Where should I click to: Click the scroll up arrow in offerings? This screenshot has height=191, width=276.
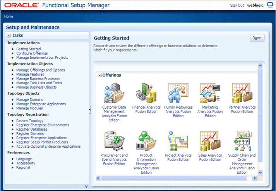pos(261,66)
